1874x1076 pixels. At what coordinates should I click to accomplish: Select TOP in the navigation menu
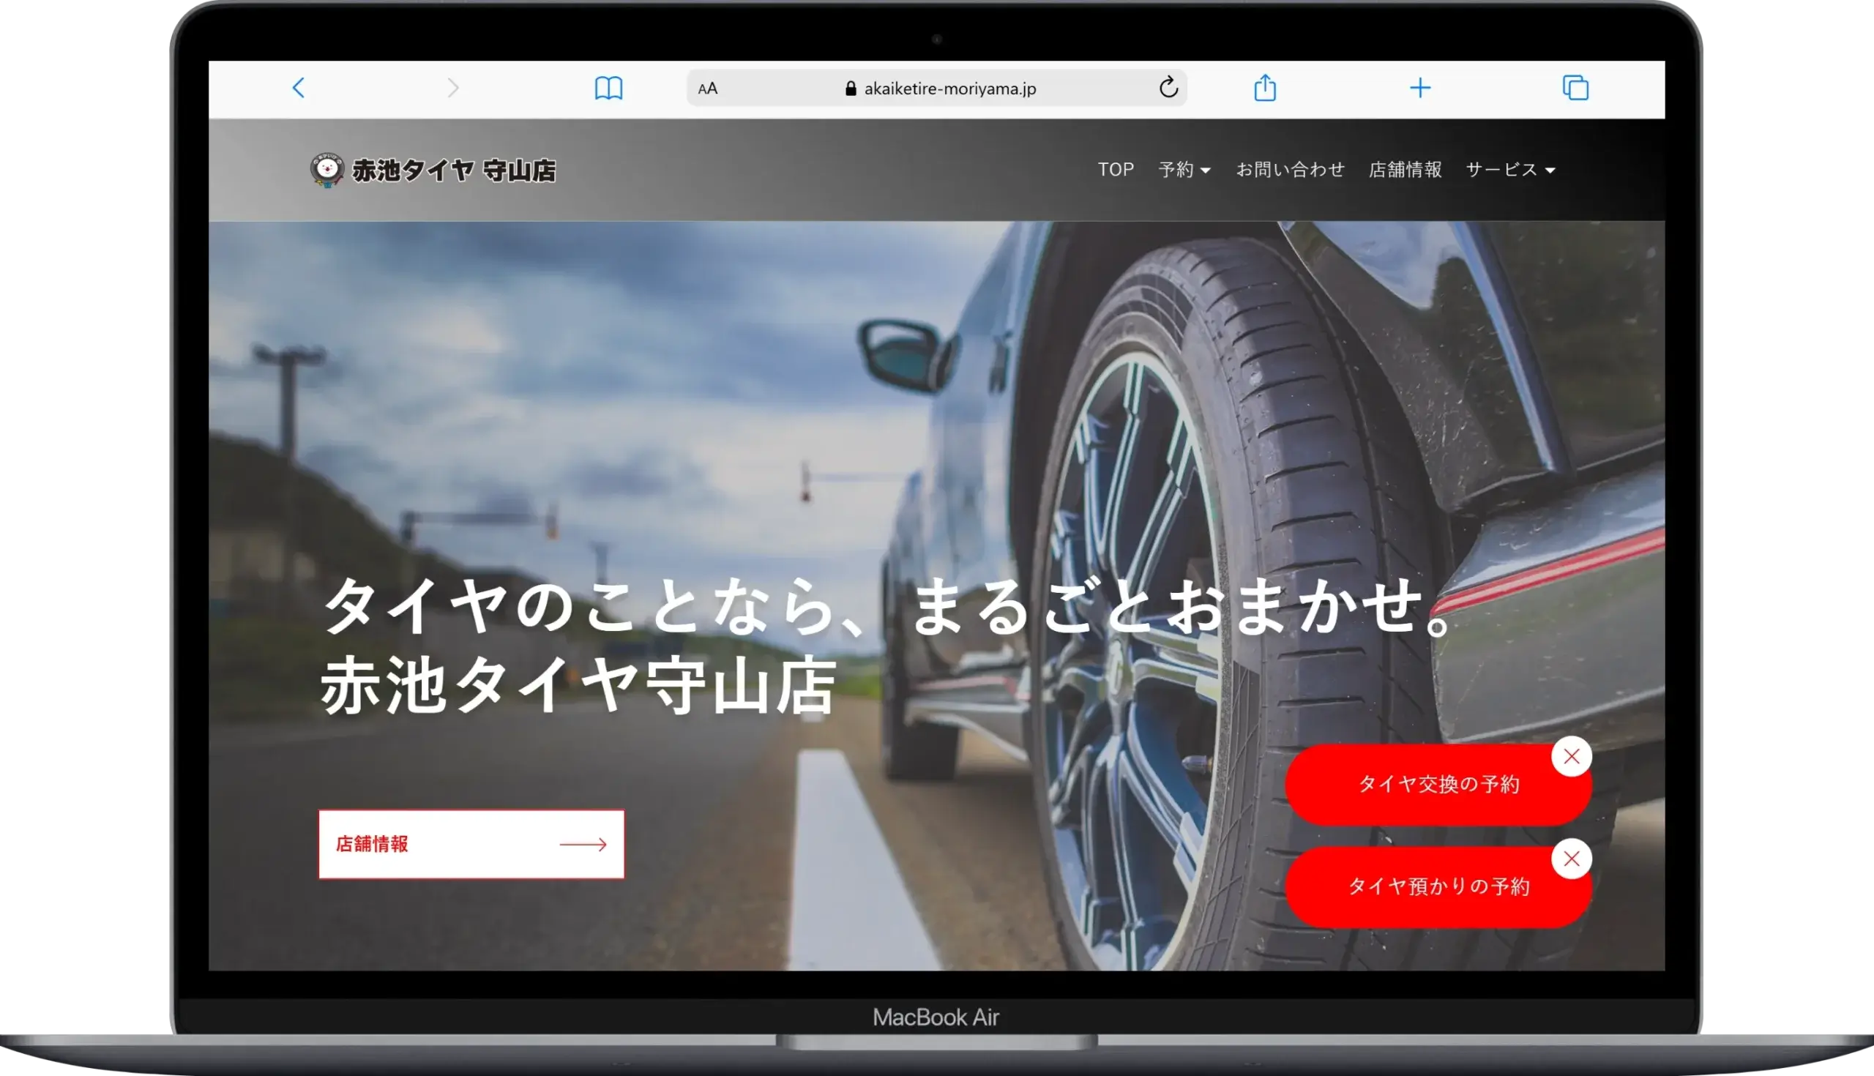click(1115, 170)
